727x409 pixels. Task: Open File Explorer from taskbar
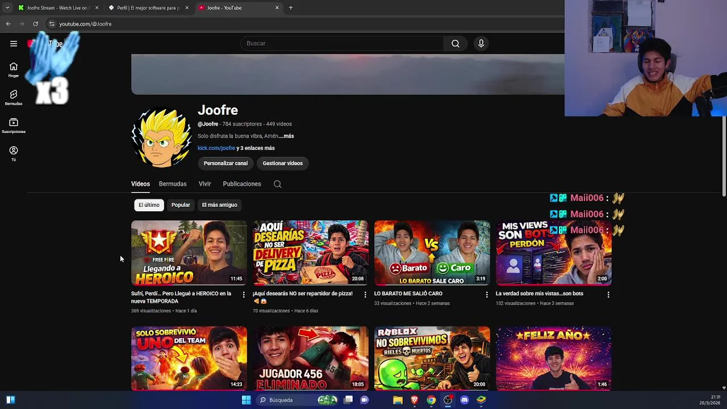point(398,400)
